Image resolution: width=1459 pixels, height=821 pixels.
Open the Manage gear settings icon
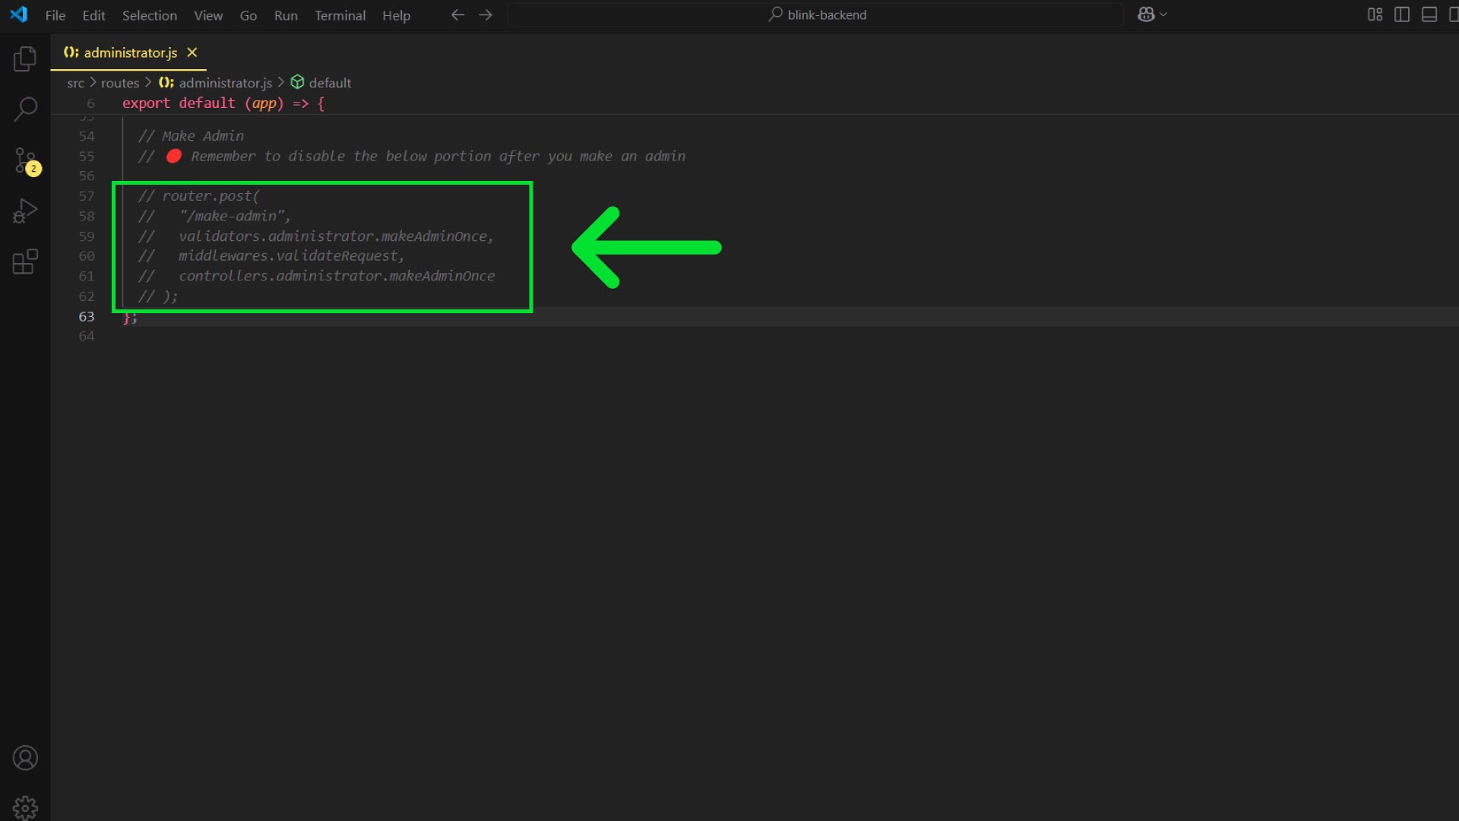pos(25,807)
